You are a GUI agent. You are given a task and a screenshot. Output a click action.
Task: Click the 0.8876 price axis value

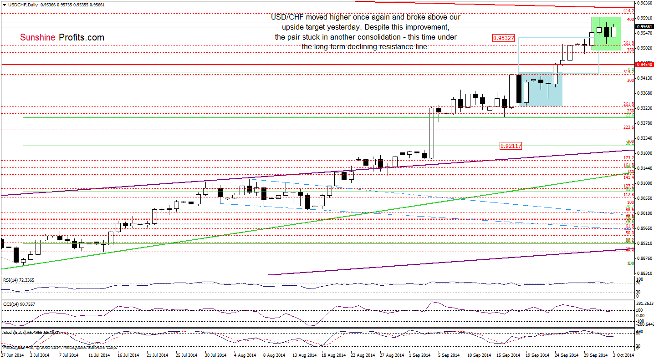[644, 258]
